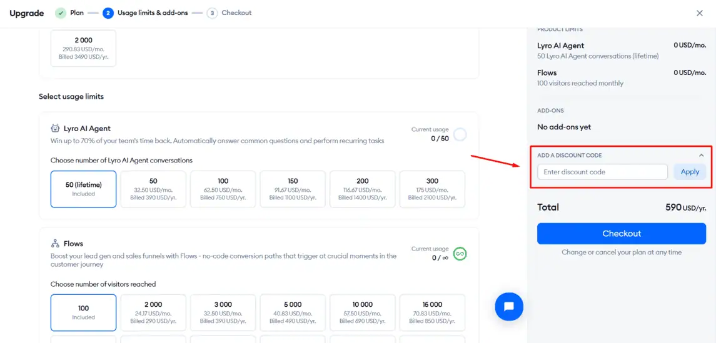Image resolution: width=716 pixels, height=343 pixels.
Task: Click the 100 visitors reached monthly text
Action: click(580, 83)
